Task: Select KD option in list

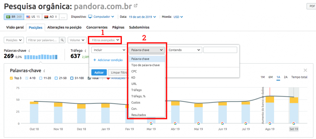Action: point(147,78)
